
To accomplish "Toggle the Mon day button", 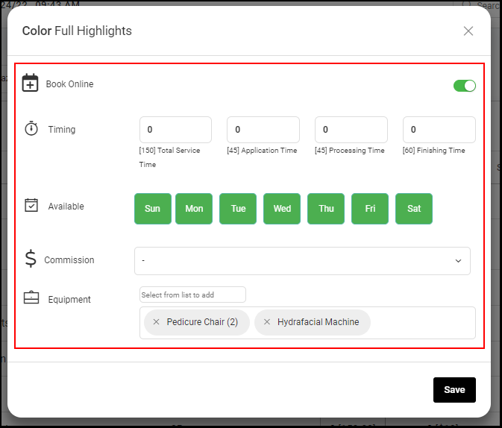I will [x=194, y=209].
